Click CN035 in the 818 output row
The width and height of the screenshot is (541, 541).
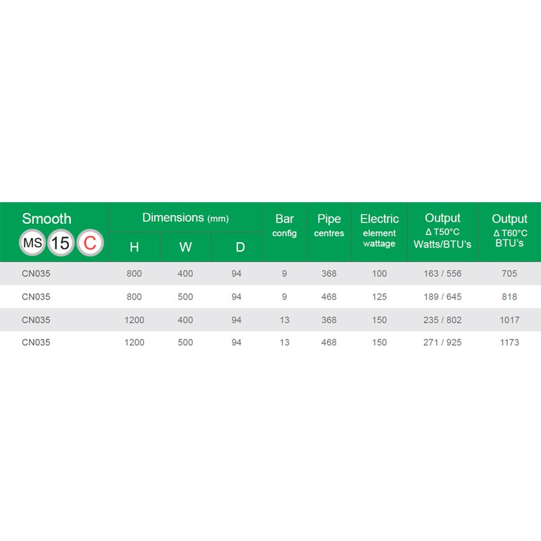pyautogui.click(x=36, y=297)
